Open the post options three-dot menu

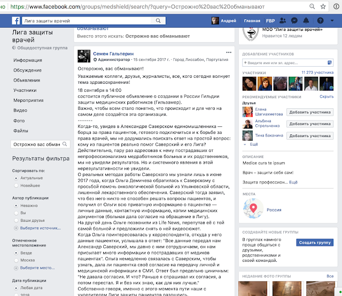coord(229,52)
